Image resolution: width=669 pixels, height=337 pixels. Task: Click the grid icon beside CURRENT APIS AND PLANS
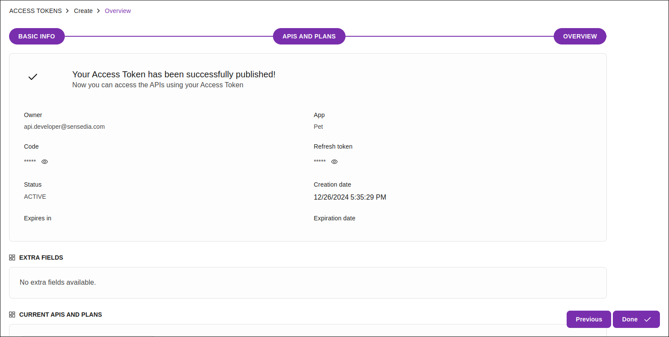[12, 315]
